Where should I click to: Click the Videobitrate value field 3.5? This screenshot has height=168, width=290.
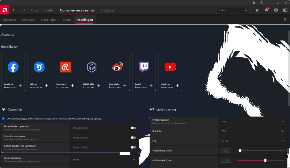pyautogui.click(x=226, y=151)
